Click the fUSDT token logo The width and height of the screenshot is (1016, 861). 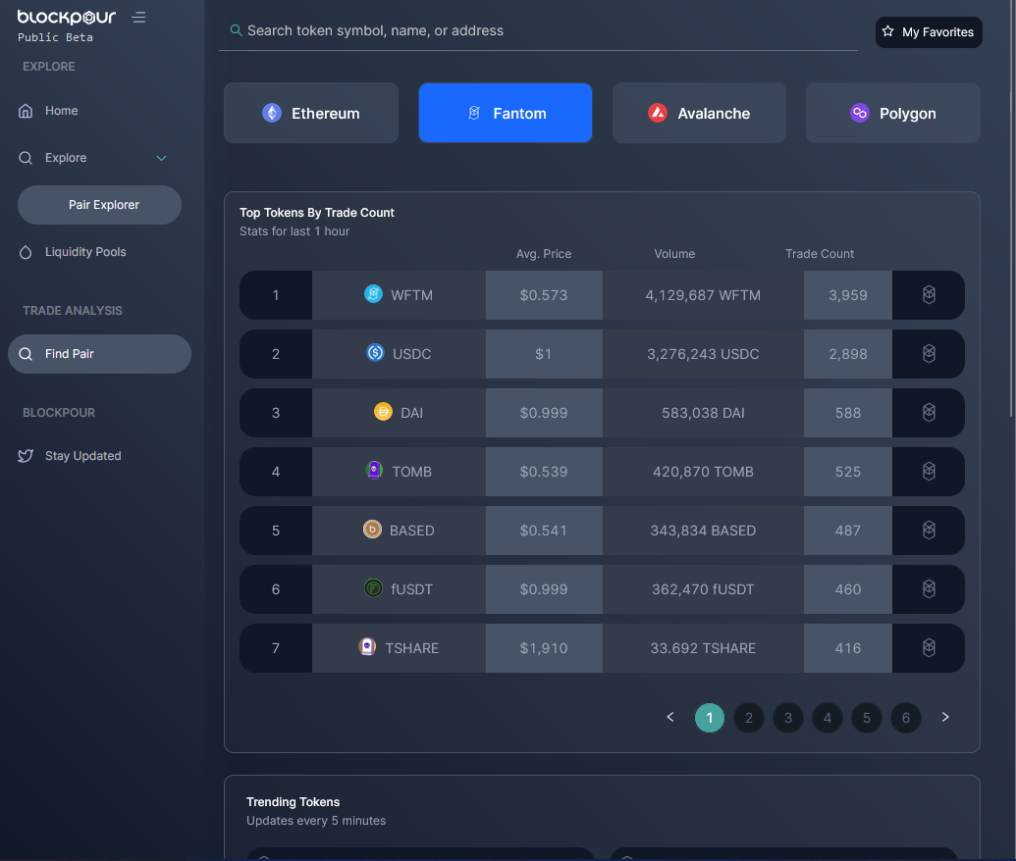373,588
